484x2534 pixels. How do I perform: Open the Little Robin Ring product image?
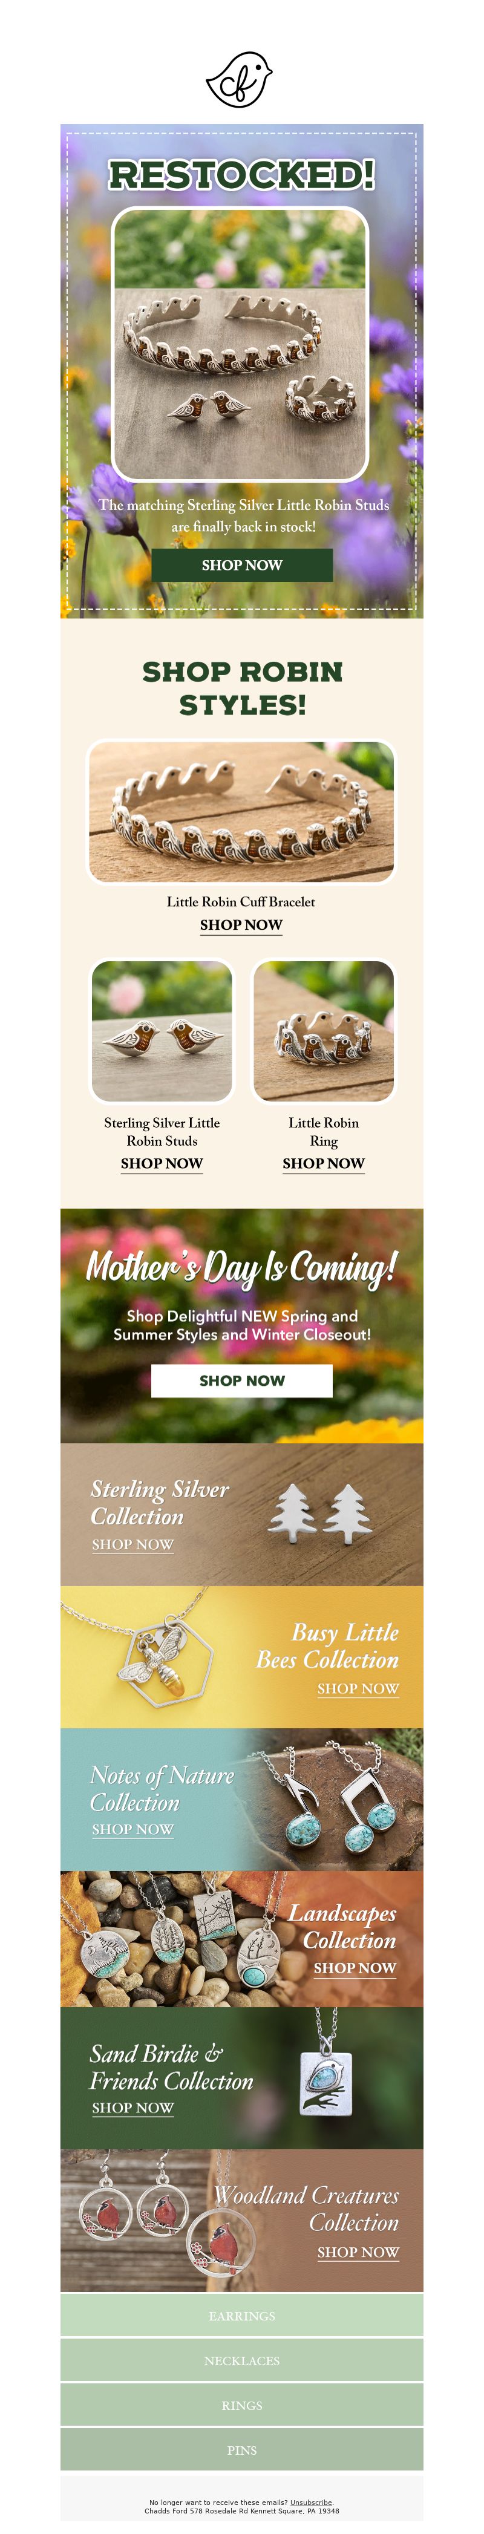click(324, 1031)
